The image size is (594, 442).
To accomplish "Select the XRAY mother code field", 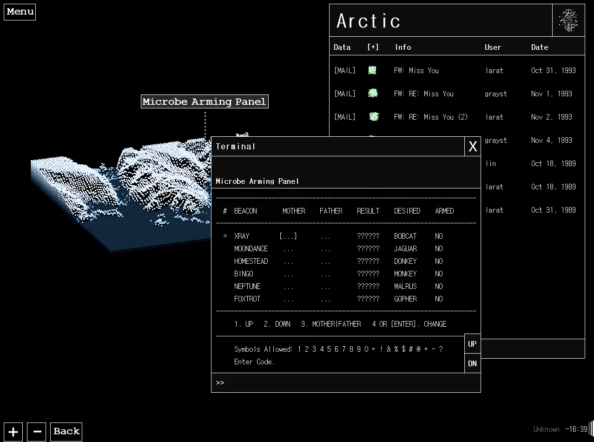I will pos(288,236).
